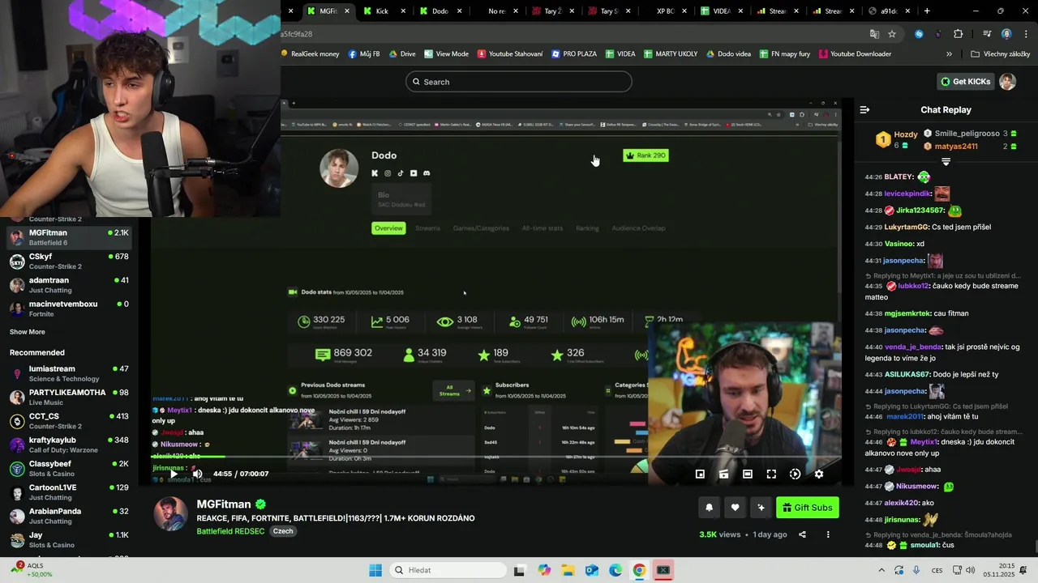Select adamtraan in sidebar list

pos(70,284)
